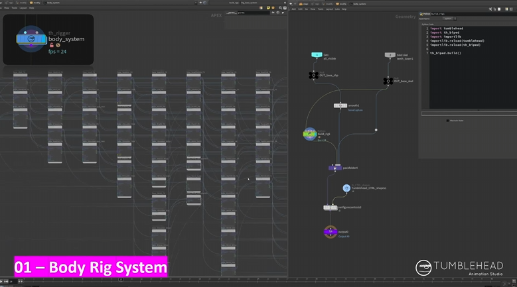This screenshot has width=517, height=287.
Task: Select the smooth1 boneCapture node
Action: coord(340,105)
